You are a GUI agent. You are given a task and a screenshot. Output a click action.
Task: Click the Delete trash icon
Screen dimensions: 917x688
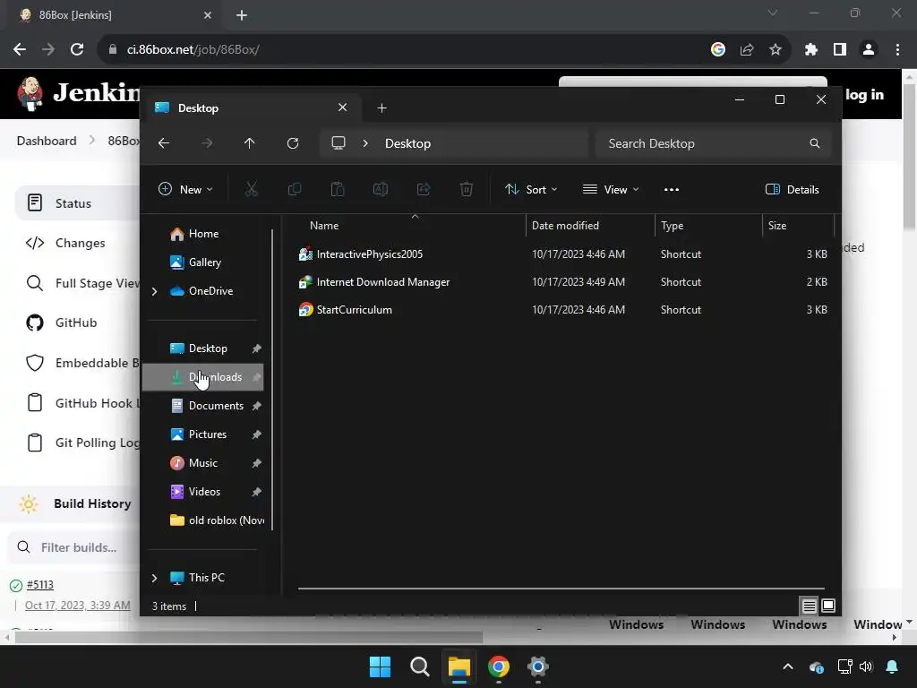[466, 189]
